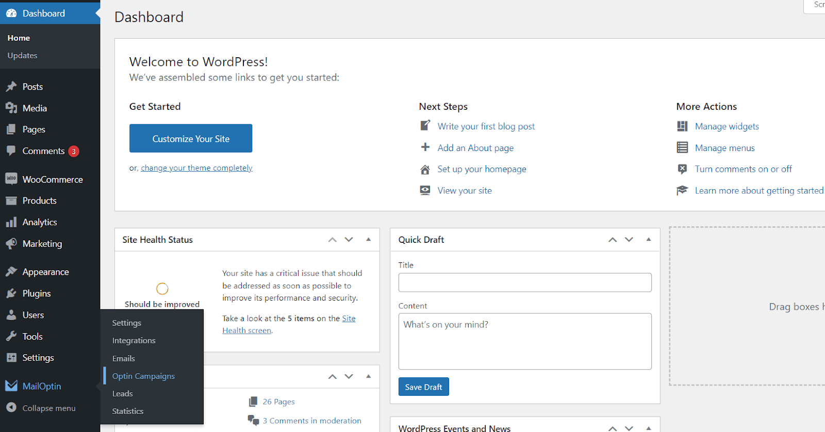825x432 pixels.
Task: Click the pencil icon beside Write your first blog post
Action: (x=425, y=125)
